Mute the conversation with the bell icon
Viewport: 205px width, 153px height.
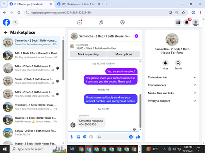click(165, 63)
